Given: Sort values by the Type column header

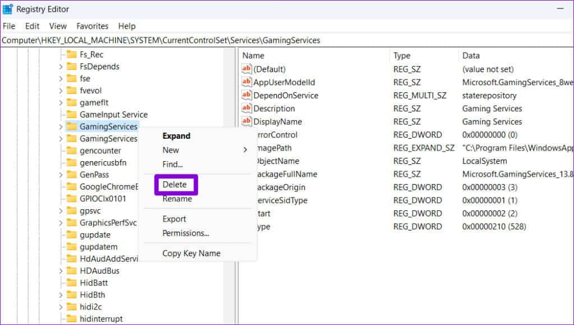Looking at the screenshot, I should pos(402,56).
